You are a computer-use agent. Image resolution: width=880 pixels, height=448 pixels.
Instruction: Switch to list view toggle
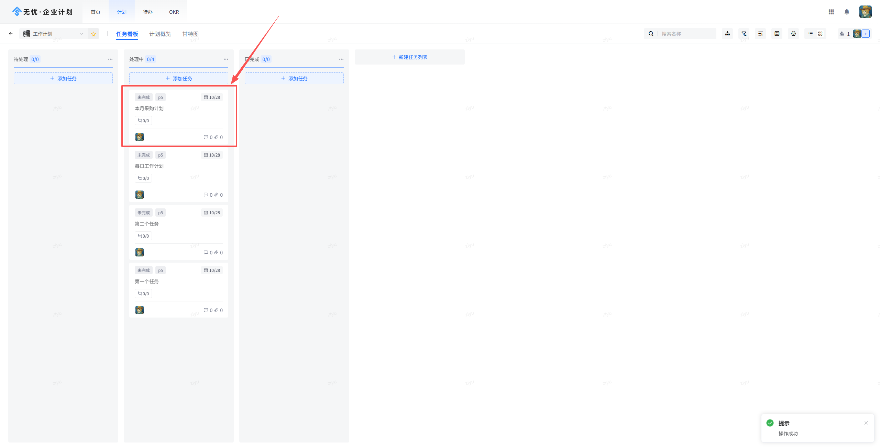coord(811,34)
